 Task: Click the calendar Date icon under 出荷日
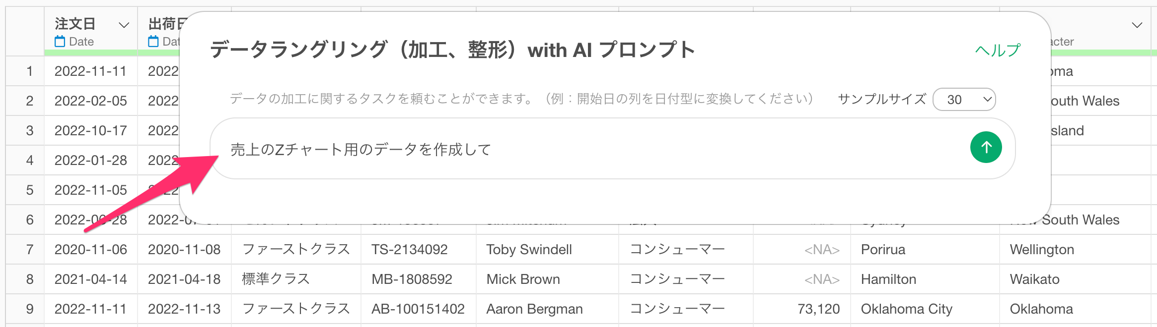(153, 42)
